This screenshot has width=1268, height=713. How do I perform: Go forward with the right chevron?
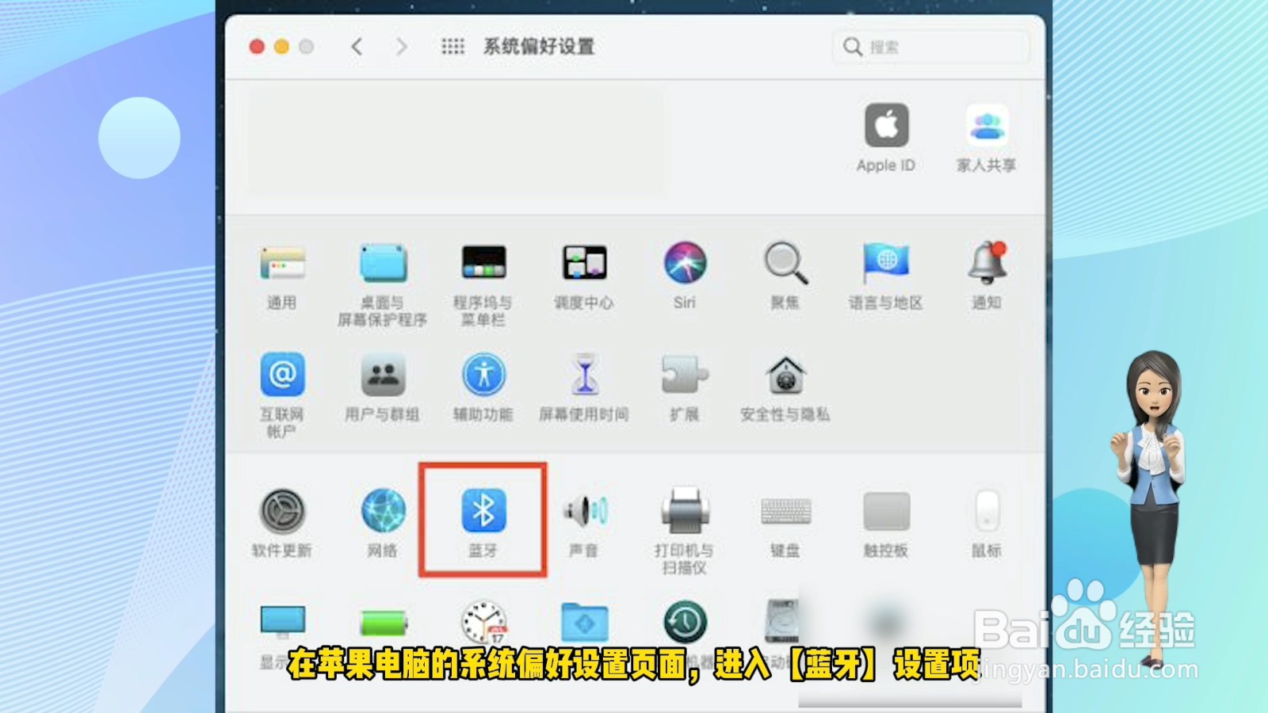[401, 47]
